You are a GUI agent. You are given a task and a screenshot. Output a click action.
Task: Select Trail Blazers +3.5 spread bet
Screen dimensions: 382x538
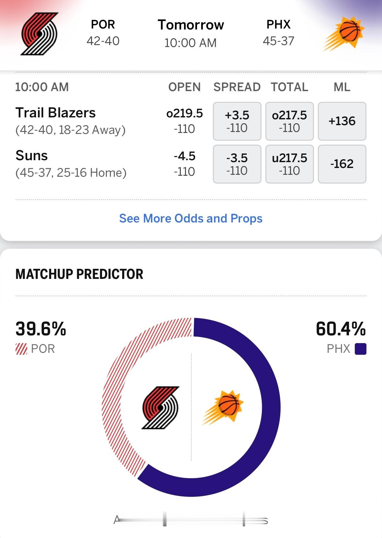point(237,121)
